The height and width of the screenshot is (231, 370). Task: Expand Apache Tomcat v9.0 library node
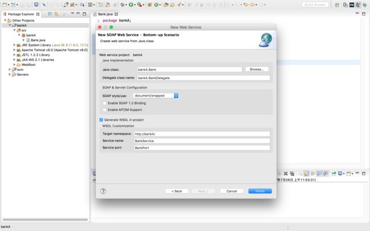pyautogui.click(x=14, y=50)
